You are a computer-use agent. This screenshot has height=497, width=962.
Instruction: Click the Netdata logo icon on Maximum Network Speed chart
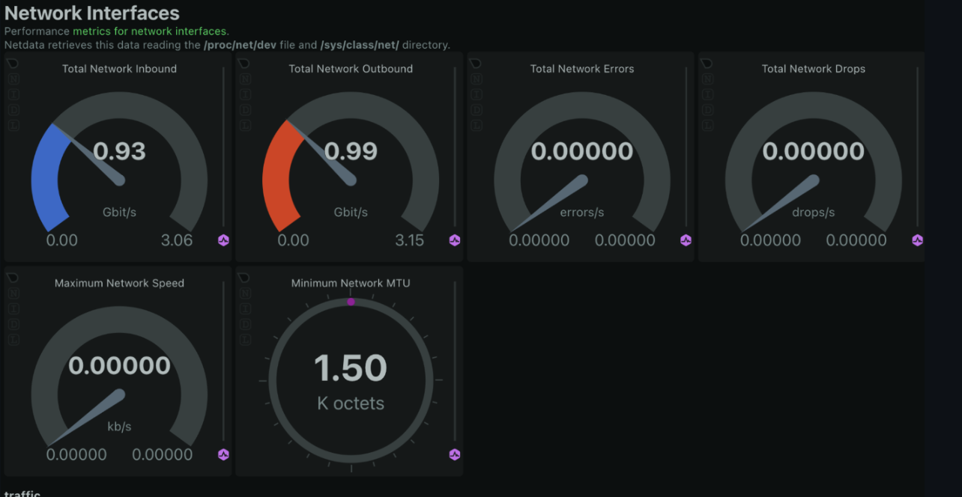pos(12,278)
